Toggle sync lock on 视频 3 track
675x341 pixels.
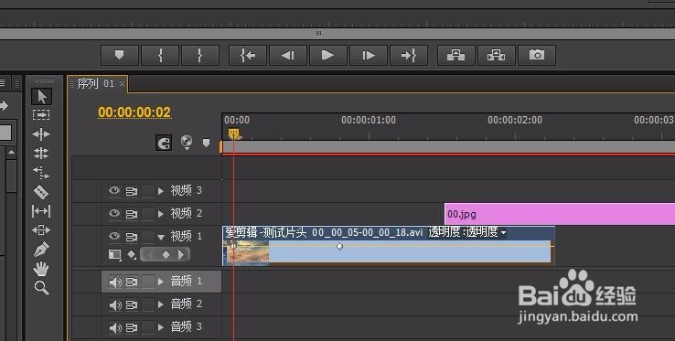tap(132, 191)
